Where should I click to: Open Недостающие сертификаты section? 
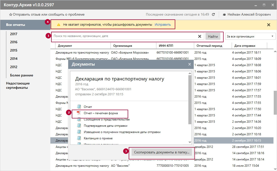(18, 85)
